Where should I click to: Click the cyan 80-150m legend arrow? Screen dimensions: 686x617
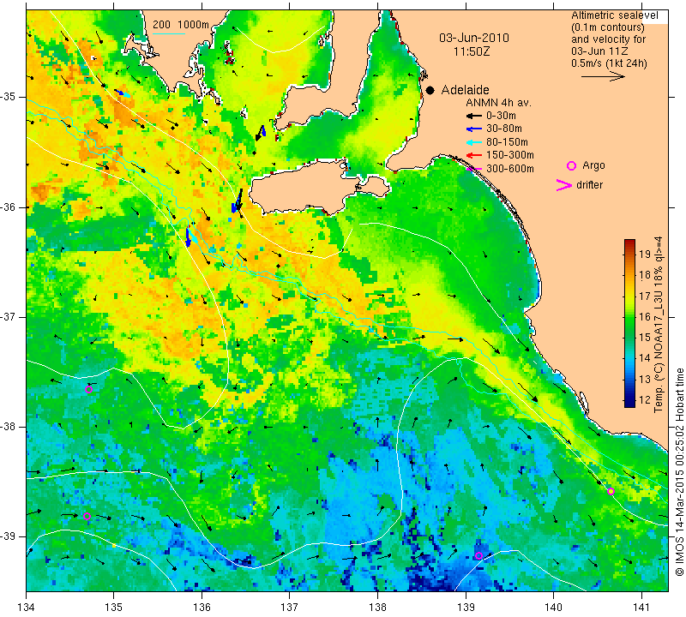pos(474,142)
